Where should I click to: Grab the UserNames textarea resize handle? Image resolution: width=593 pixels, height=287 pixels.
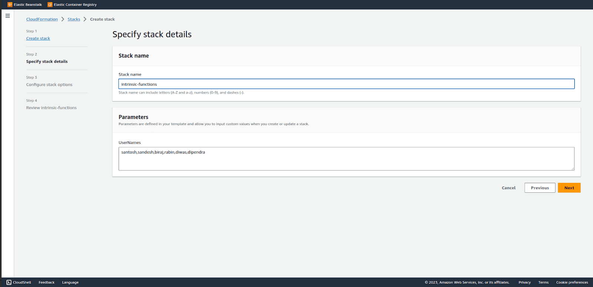pyautogui.click(x=573, y=169)
